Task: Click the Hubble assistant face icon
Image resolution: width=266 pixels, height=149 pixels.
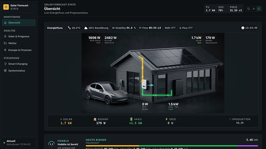Action: pyautogui.click(x=51, y=144)
